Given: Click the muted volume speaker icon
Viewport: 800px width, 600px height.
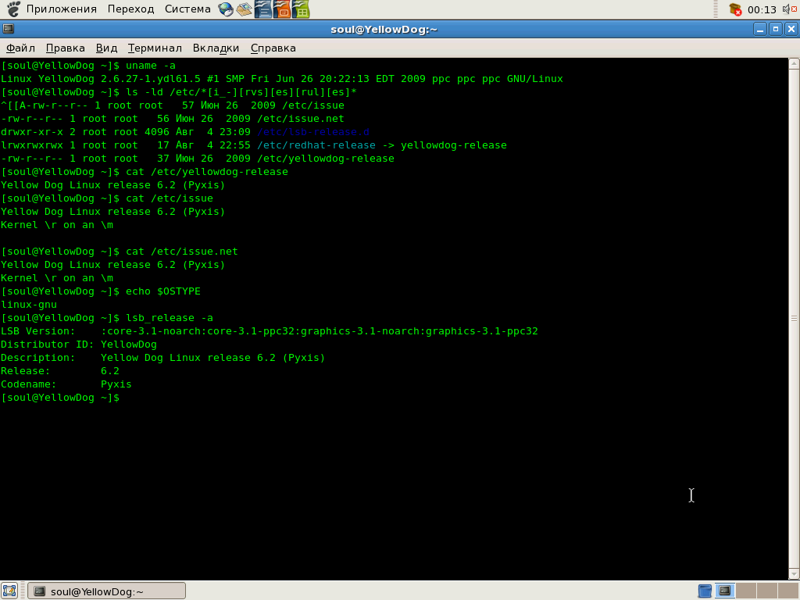Looking at the screenshot, I should click(789, 9).
